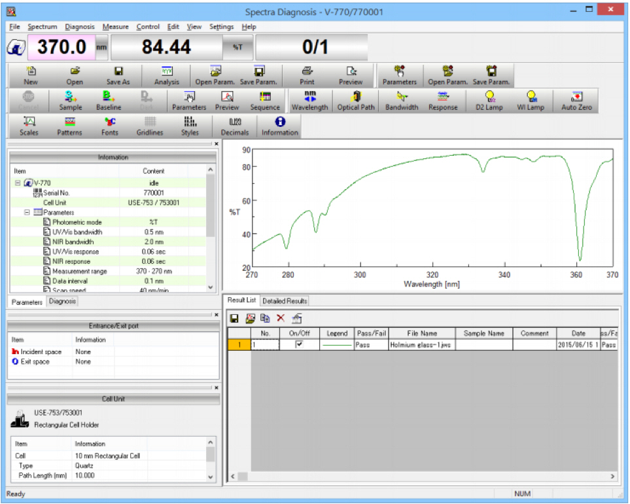This screenshot has height=504, width=630.
Task: Open the Wavelength setting tool
Action: pos(309,100)
